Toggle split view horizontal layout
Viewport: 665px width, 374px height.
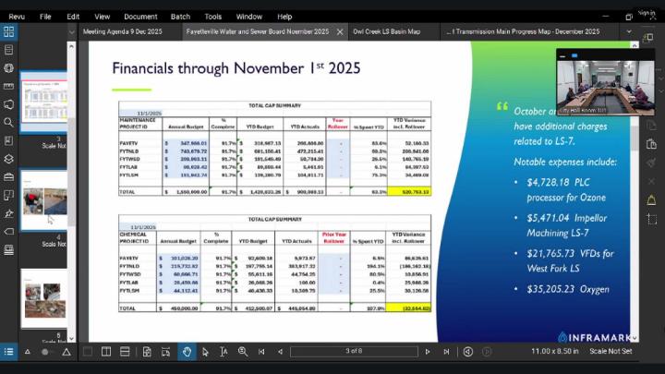(x=125, y=352)
